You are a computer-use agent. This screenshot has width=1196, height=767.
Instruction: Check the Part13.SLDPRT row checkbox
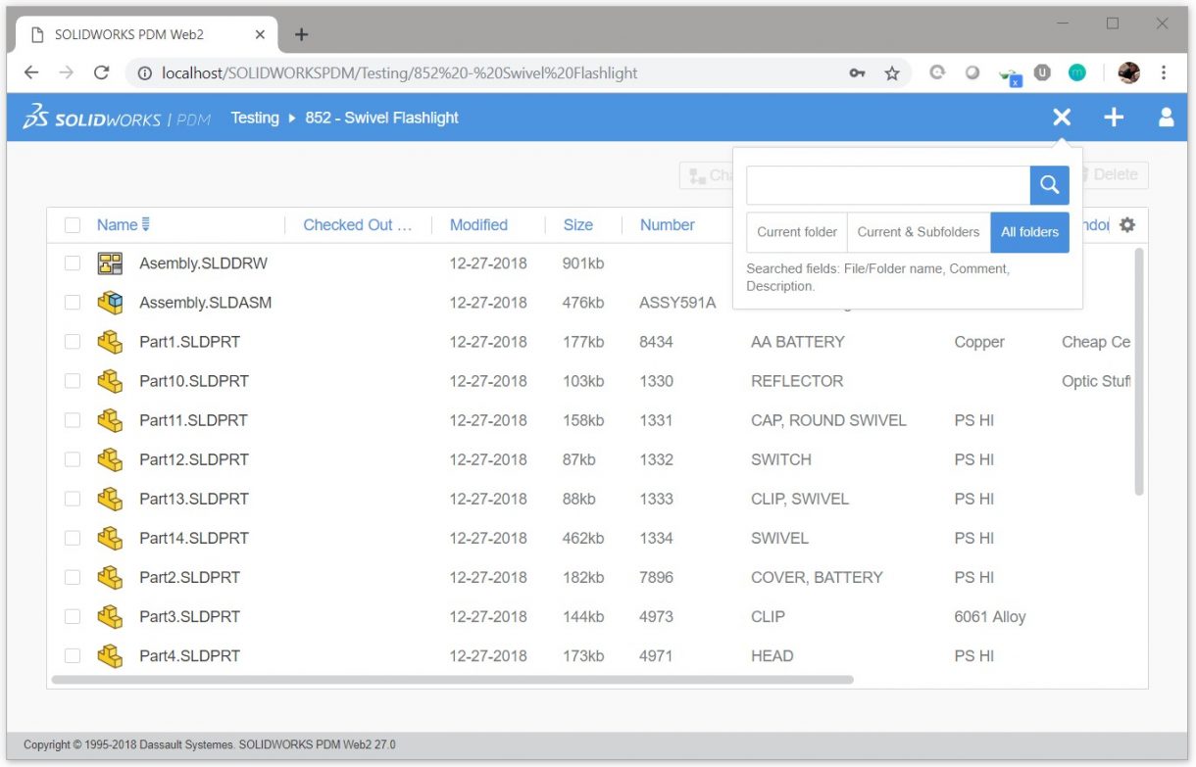coord(73,499)
